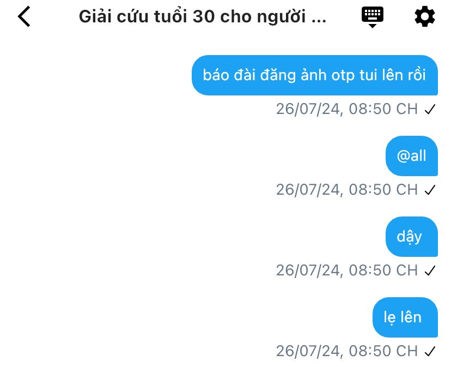Select the 'báo đài đăng ảnh otp' message bubble
451x367 pixels.
(315, 75)
